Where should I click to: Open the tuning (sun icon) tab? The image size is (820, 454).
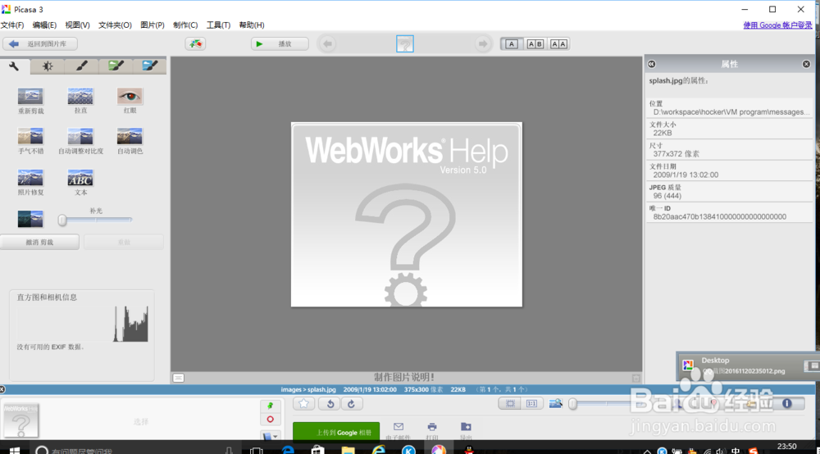tap(47, 66)
